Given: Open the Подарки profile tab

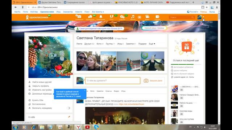Looking at the screenshot, I should pyautogui.click(x=142, y=44).
